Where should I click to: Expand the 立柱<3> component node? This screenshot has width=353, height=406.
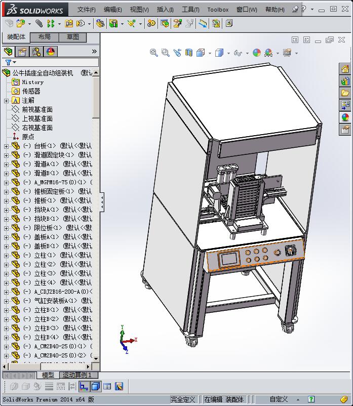coord(6,274)
